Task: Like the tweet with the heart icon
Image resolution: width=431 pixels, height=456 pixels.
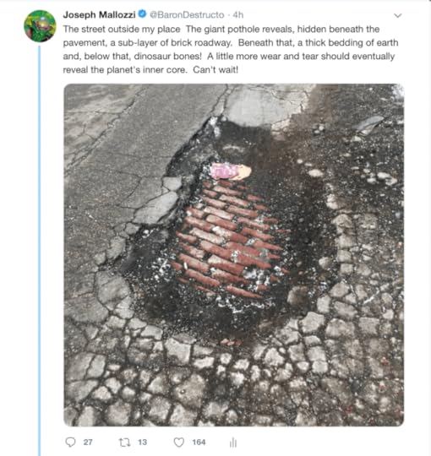Action: [x=179, y=442]
